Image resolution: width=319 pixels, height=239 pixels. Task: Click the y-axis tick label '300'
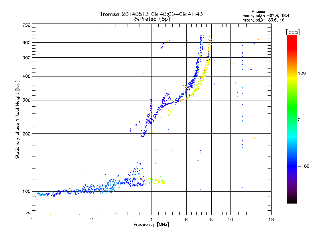tap(26, 100)
